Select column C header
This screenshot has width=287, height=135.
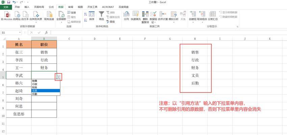click(x=69, y=38)
